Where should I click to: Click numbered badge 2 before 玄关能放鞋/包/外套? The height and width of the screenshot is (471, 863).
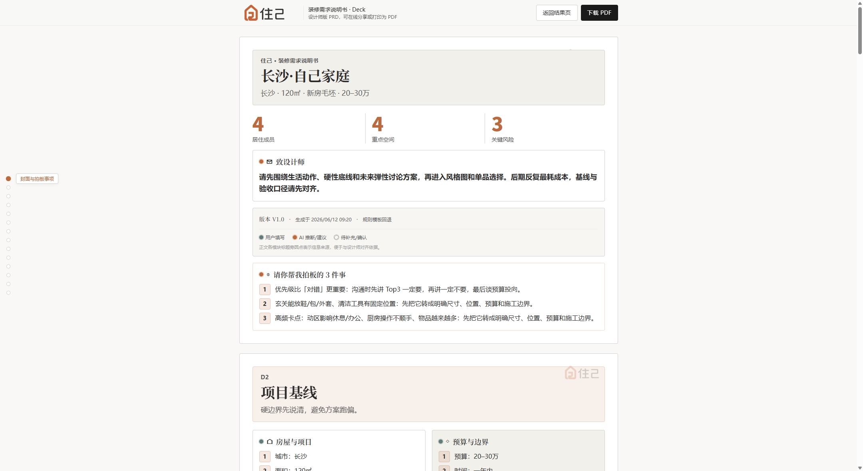point(264,304)
